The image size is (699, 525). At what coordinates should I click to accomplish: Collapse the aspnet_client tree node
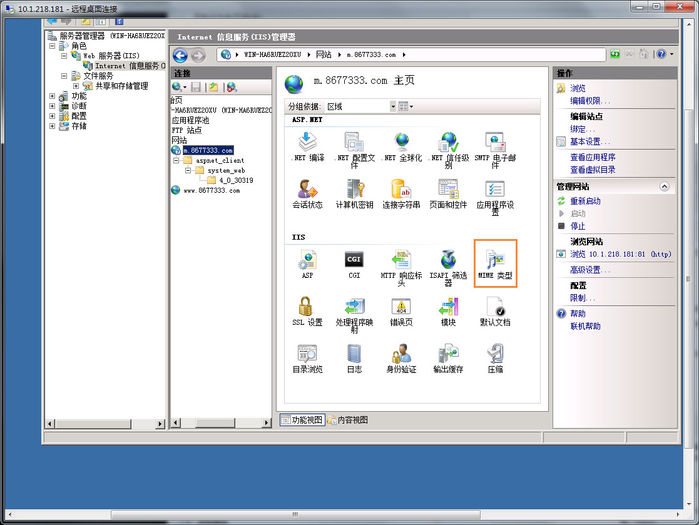176,160
